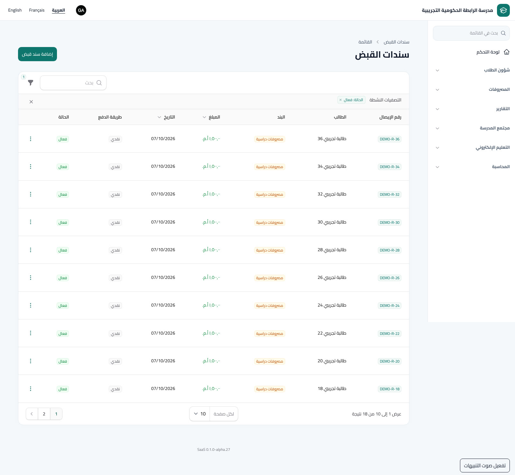This screenshot has width=515, height=475.
Task: Click student name طالبة تجريبي 18
Action: click(332, 389)
